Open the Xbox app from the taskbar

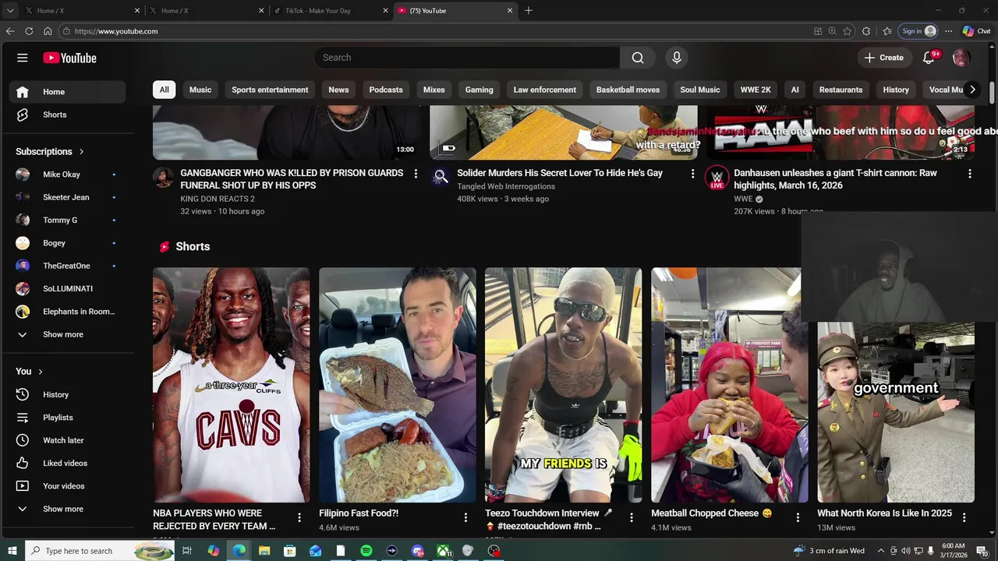coord(443,551)
